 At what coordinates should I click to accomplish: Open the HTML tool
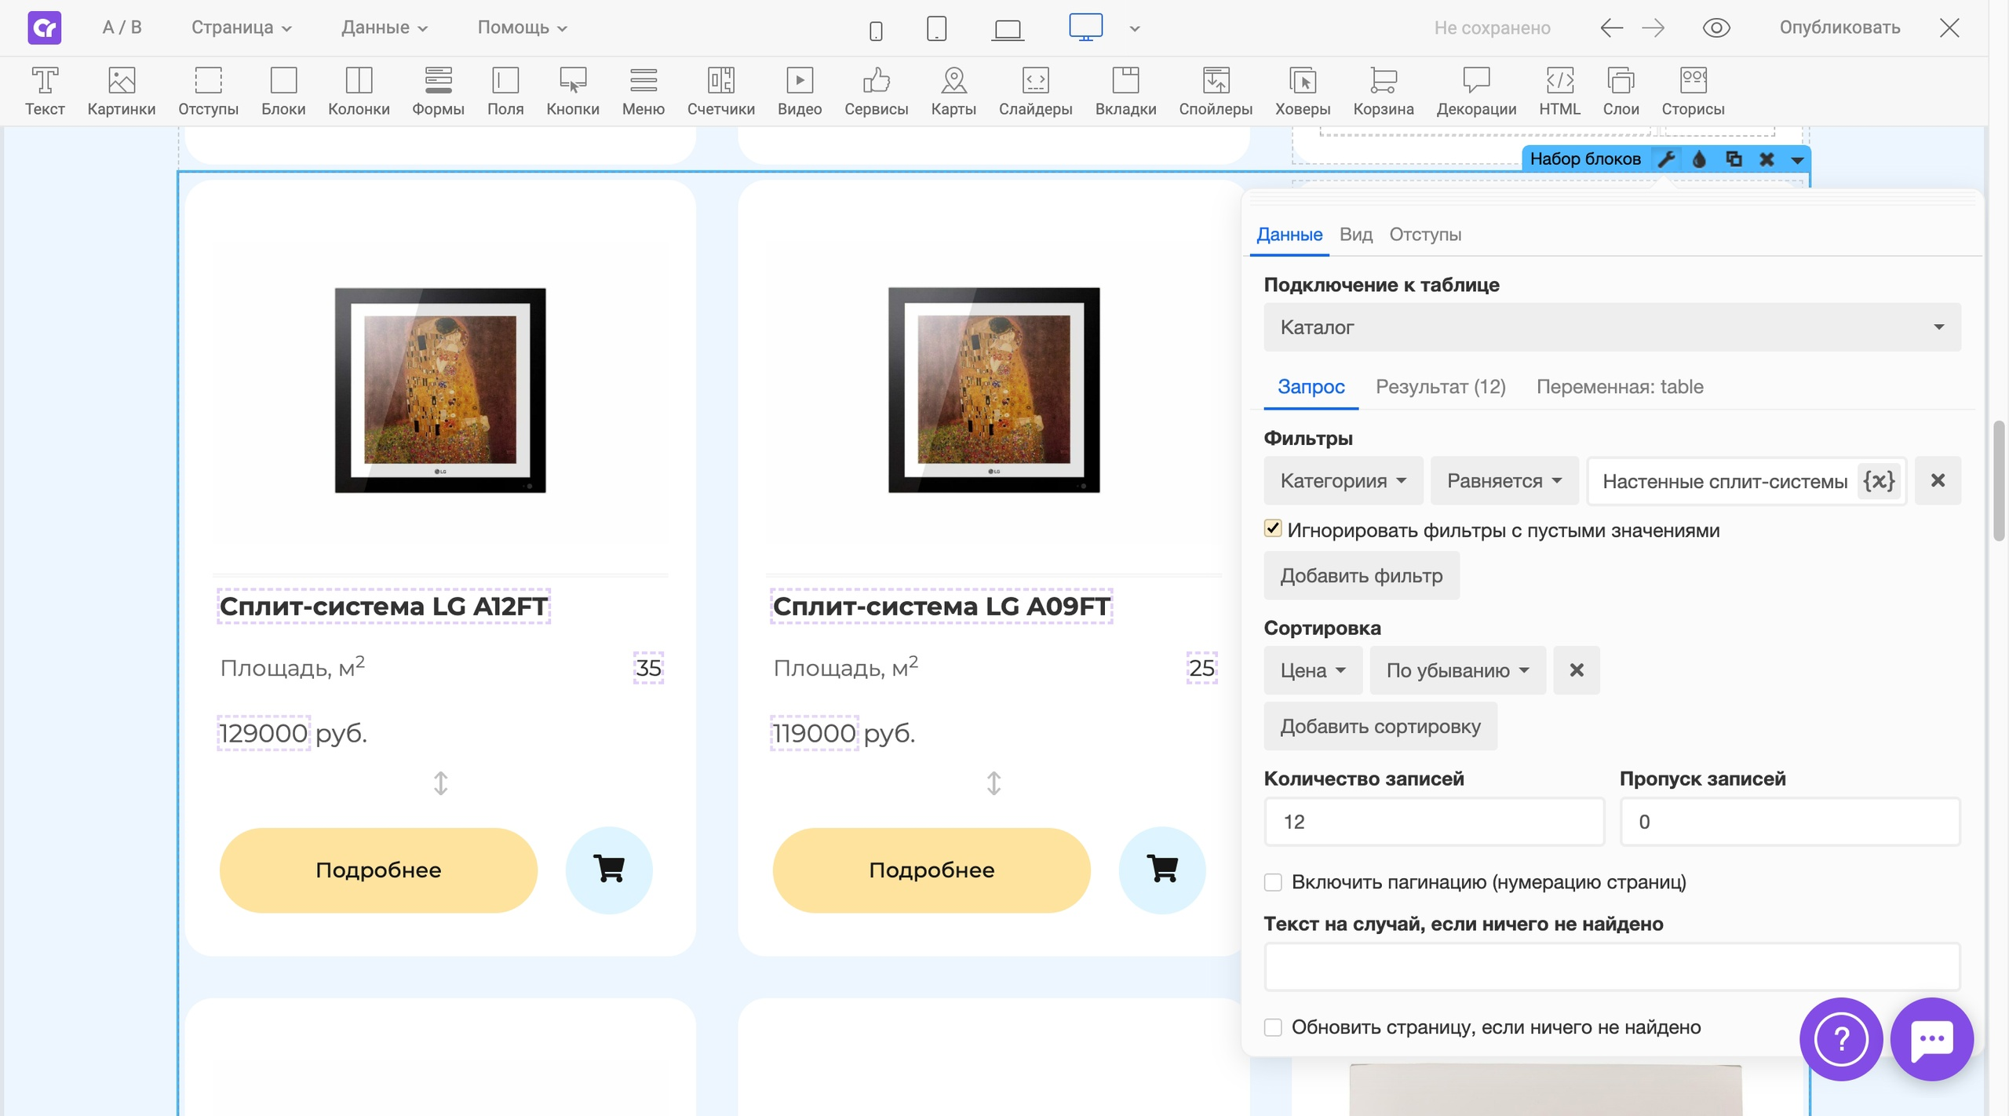(x=1559, y=91)
